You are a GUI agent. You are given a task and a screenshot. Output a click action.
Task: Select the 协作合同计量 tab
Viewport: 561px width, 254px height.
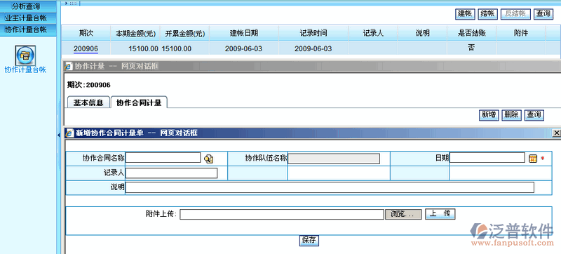[x=139, y=102]
